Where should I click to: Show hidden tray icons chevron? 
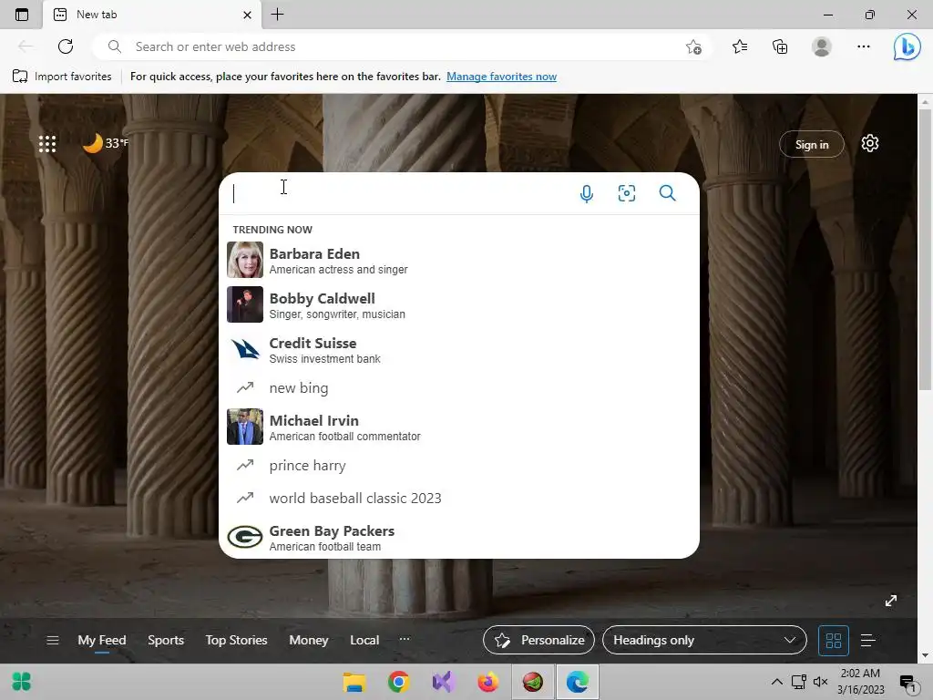777,682
